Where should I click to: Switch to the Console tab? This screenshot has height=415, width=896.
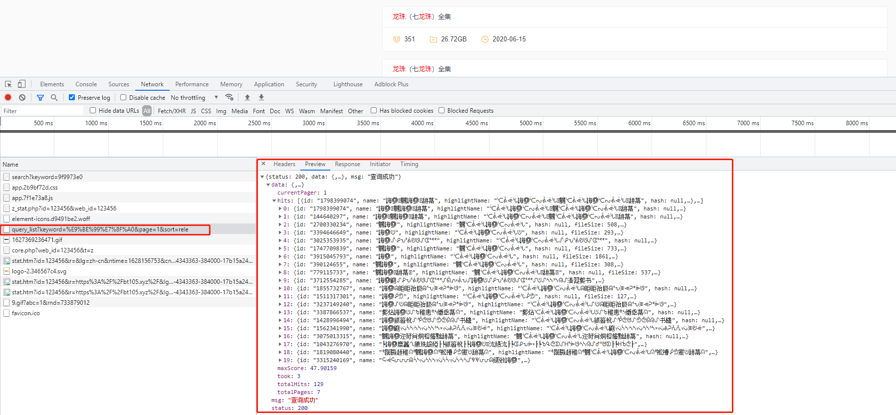click(x=86, y=84)
